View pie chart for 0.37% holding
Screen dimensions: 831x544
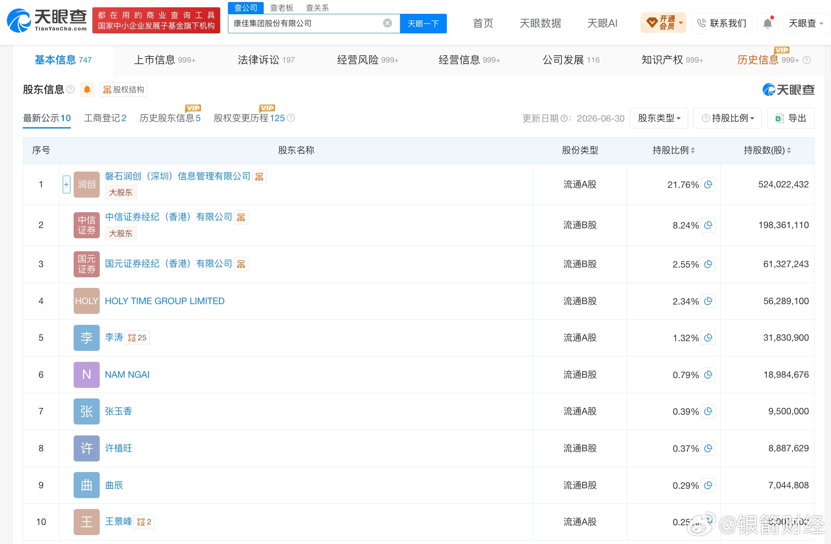pyautogui.click(x=708, y=448)
